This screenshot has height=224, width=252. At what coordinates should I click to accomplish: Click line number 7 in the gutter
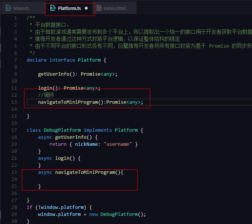[15, 60]
